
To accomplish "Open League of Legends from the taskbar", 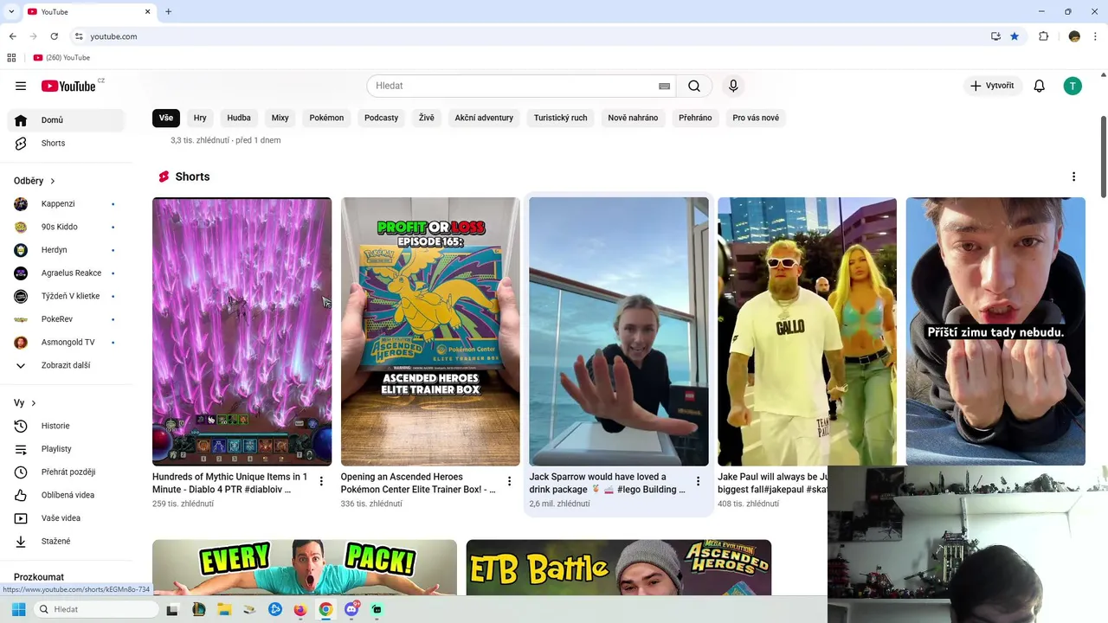I will (198, 609).
